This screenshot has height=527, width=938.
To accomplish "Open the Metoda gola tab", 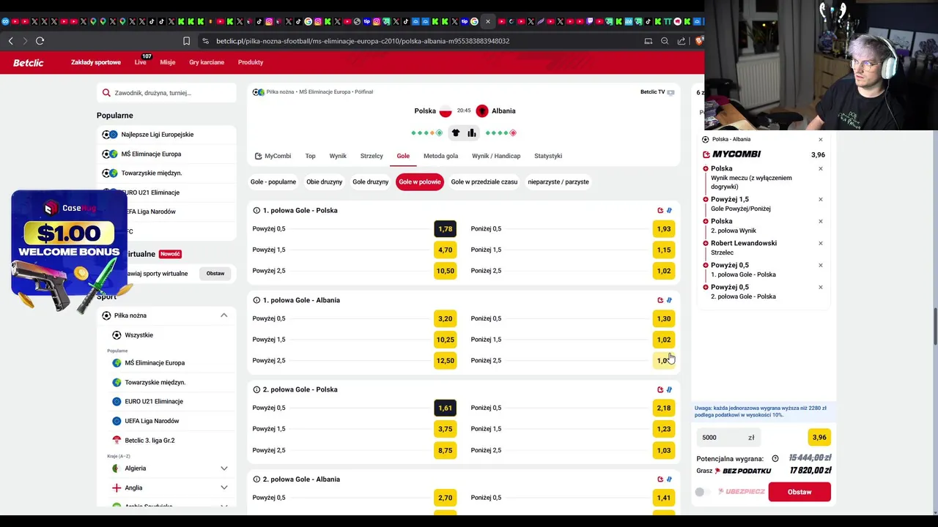I will tap(440, 156).
